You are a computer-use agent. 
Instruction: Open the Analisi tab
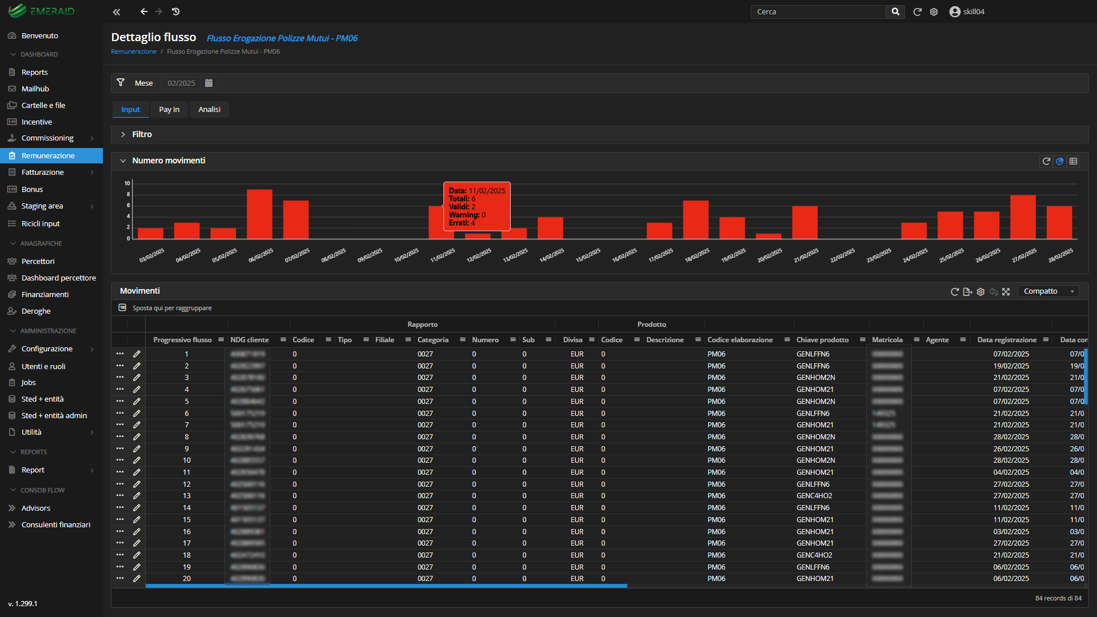(x=209, y=110)
